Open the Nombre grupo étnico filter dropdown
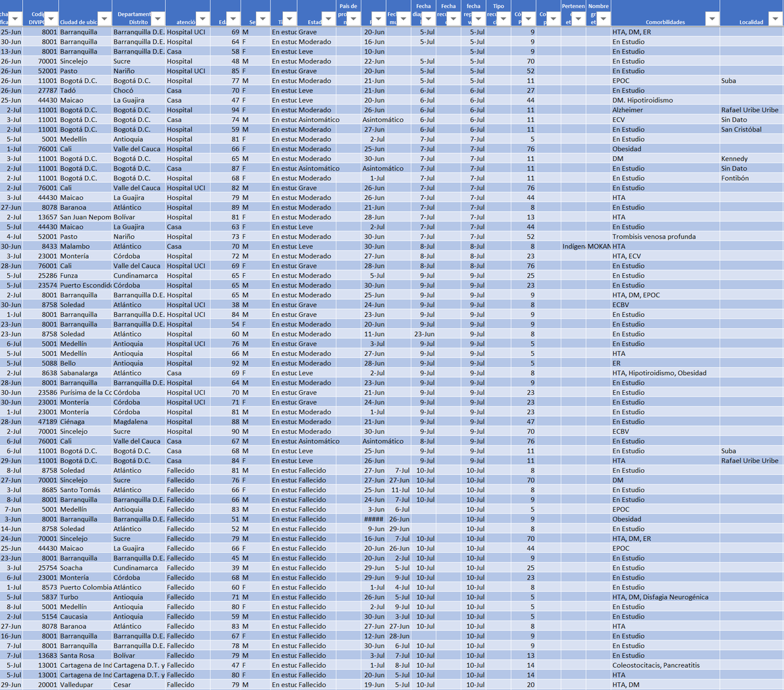This screenshot has width=784, height=690. [604, 19]
